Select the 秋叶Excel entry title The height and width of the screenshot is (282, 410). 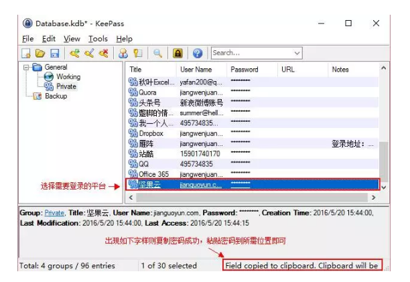pos(157,82)
